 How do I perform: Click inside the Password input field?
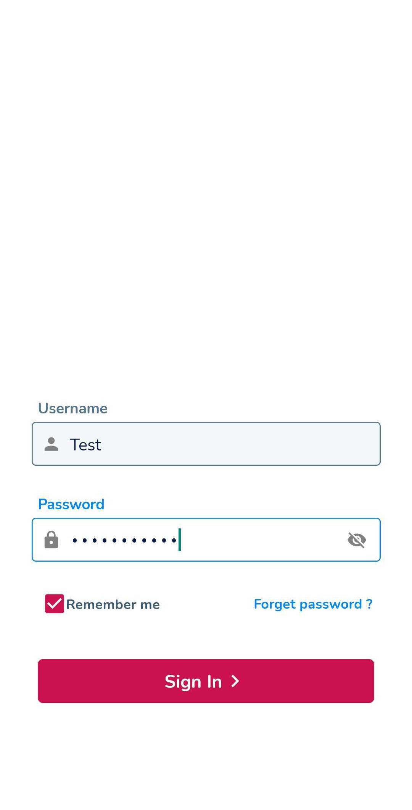[206, 540]
